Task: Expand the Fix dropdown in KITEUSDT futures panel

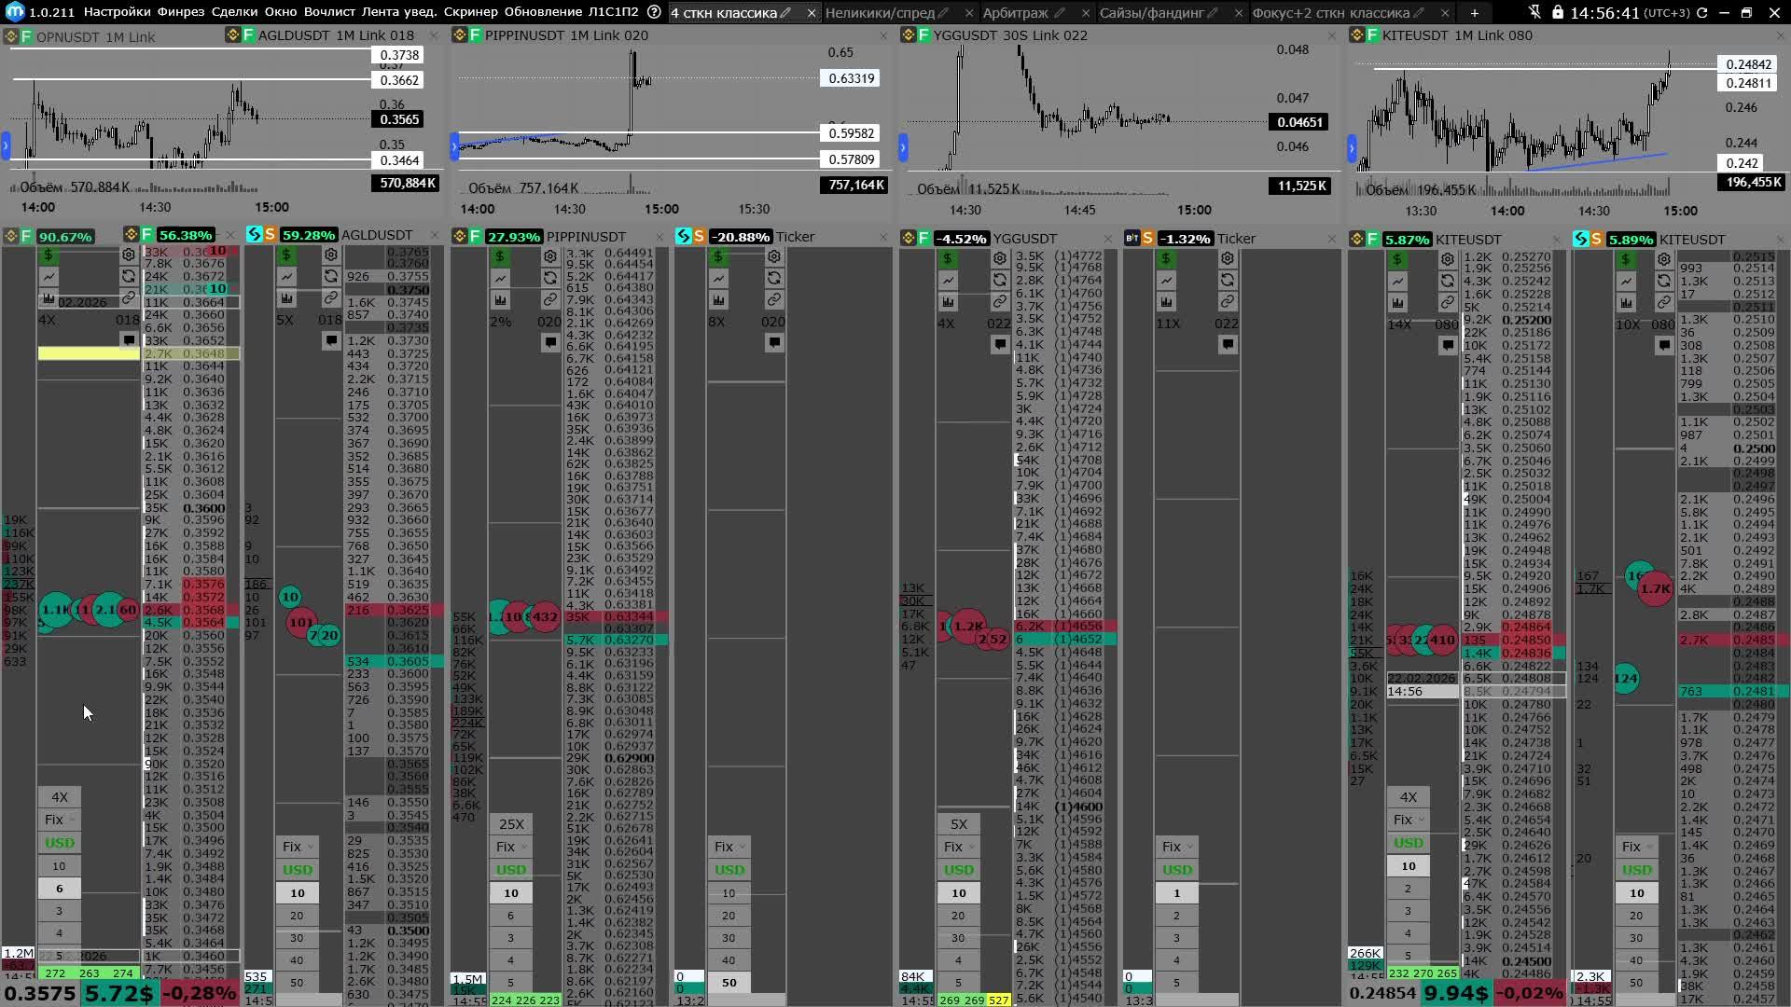Action: 1409,820
